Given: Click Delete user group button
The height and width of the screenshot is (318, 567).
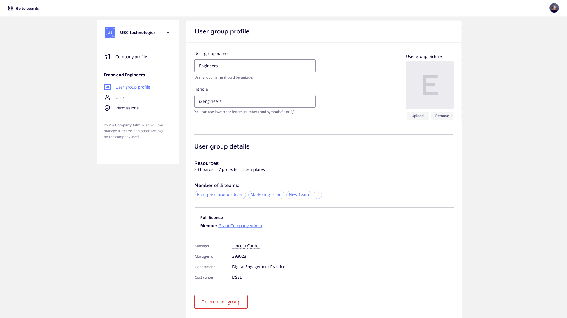Looking at the screenshot, I should [221, 302].
